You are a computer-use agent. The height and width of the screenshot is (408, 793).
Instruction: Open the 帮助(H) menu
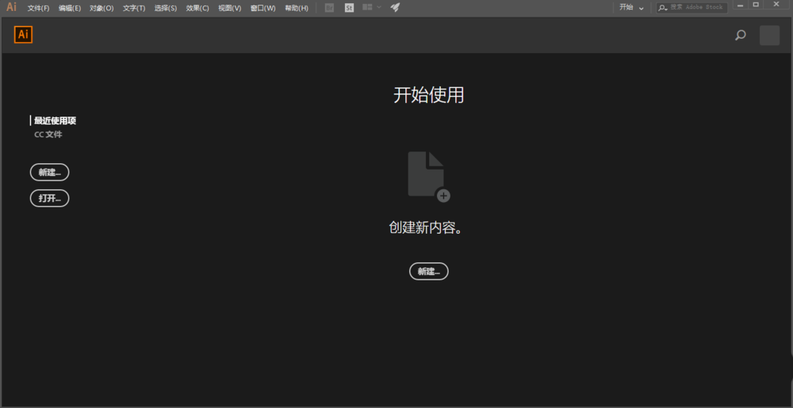pos(297,8)
